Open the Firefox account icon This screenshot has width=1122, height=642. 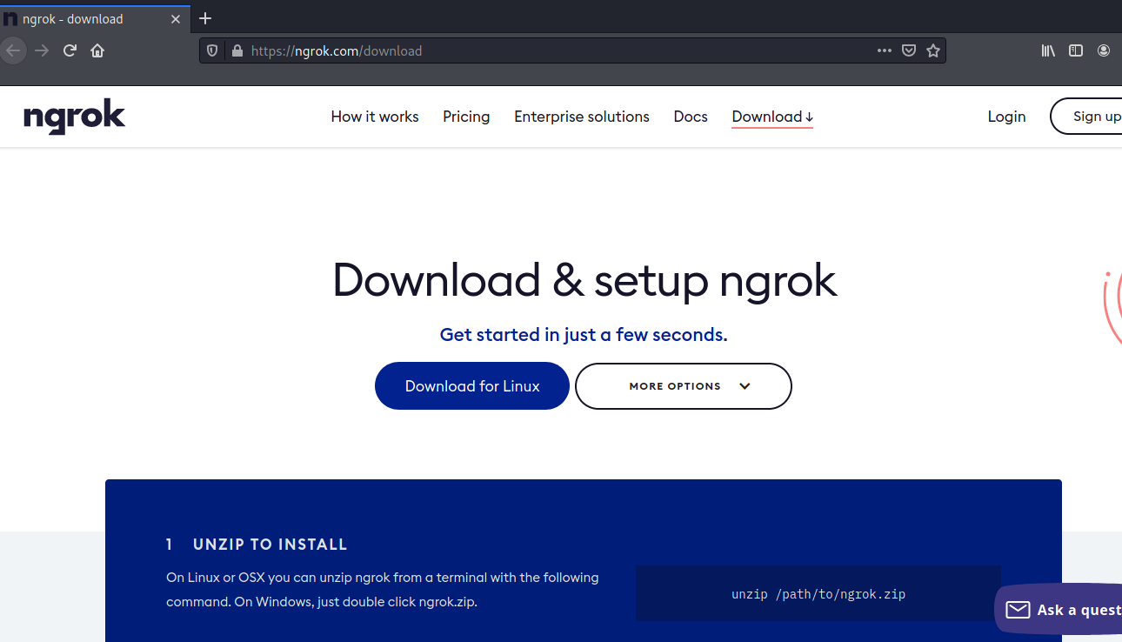(1103, 50)
